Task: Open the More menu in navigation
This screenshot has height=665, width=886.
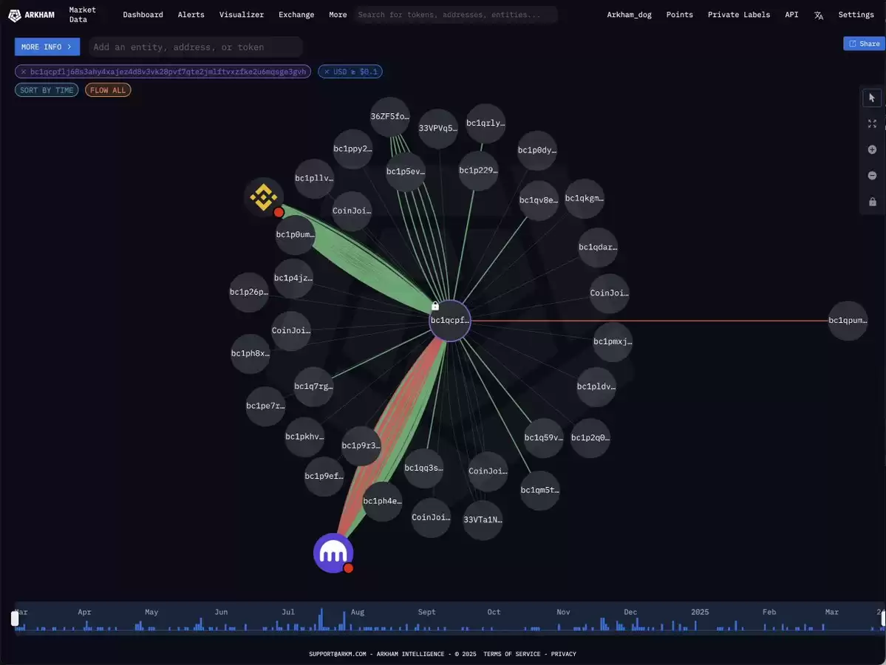Action: (338, 15)
